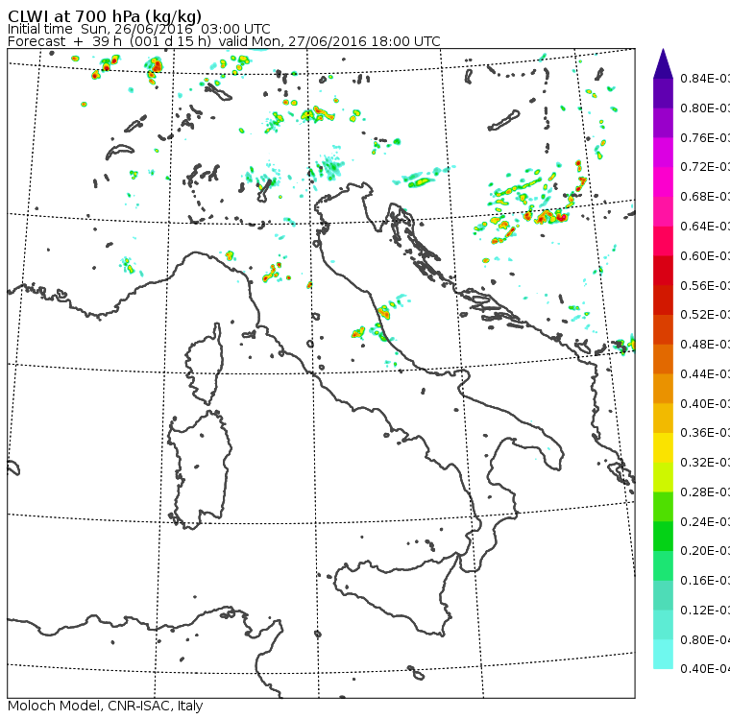Click the 0.48E-03 colorbar label
Image resolution: width=730 pixels, height=719 pixels.
click(x=705, y=345)
